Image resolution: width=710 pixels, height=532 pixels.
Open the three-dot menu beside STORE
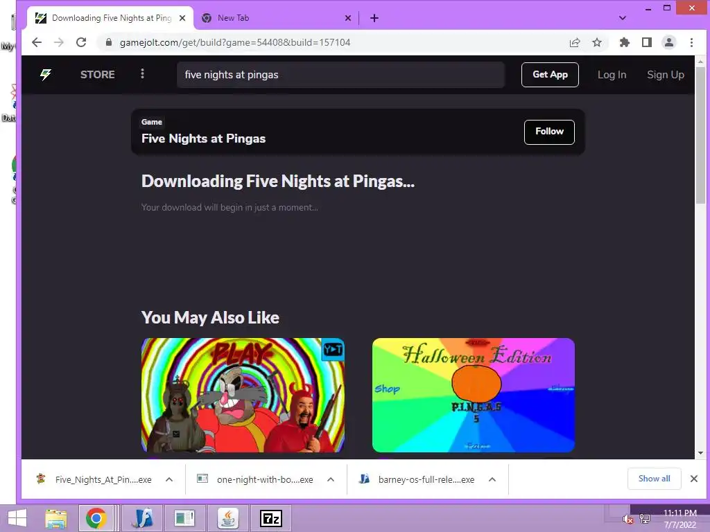tap(143, 73)
